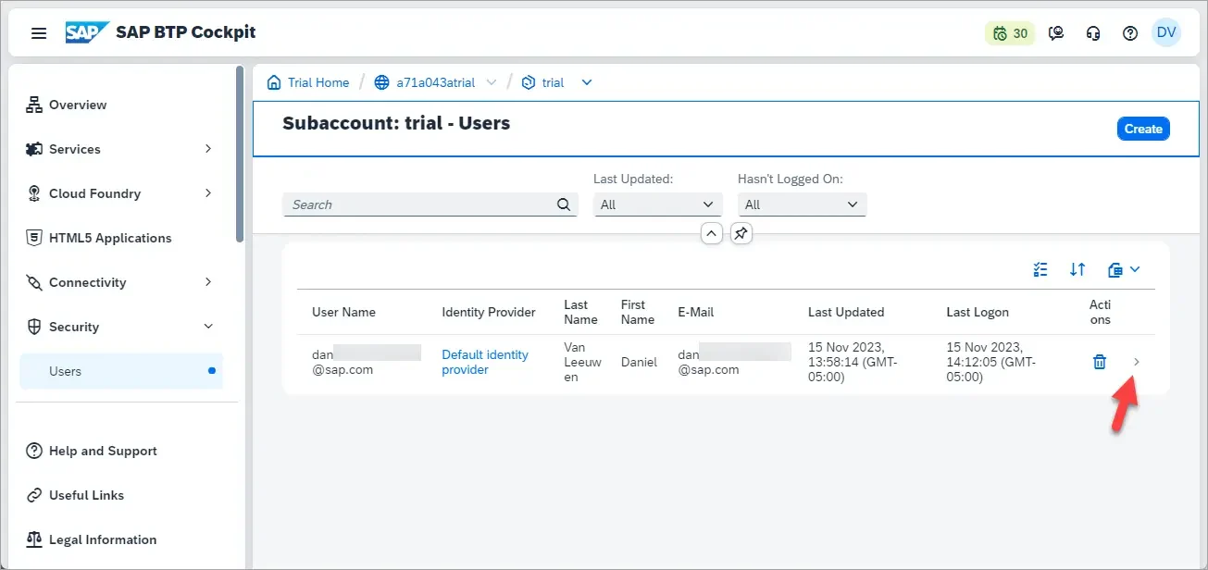
Task: Open the help question mark icon
Action: click(1130, 33)
